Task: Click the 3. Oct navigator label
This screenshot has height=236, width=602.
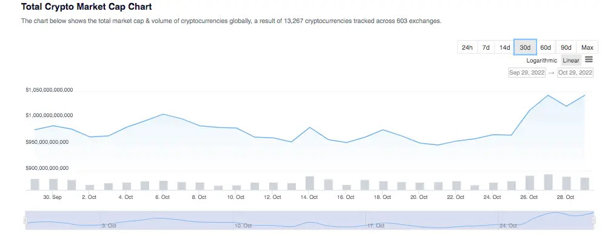Action: [109, 226]
